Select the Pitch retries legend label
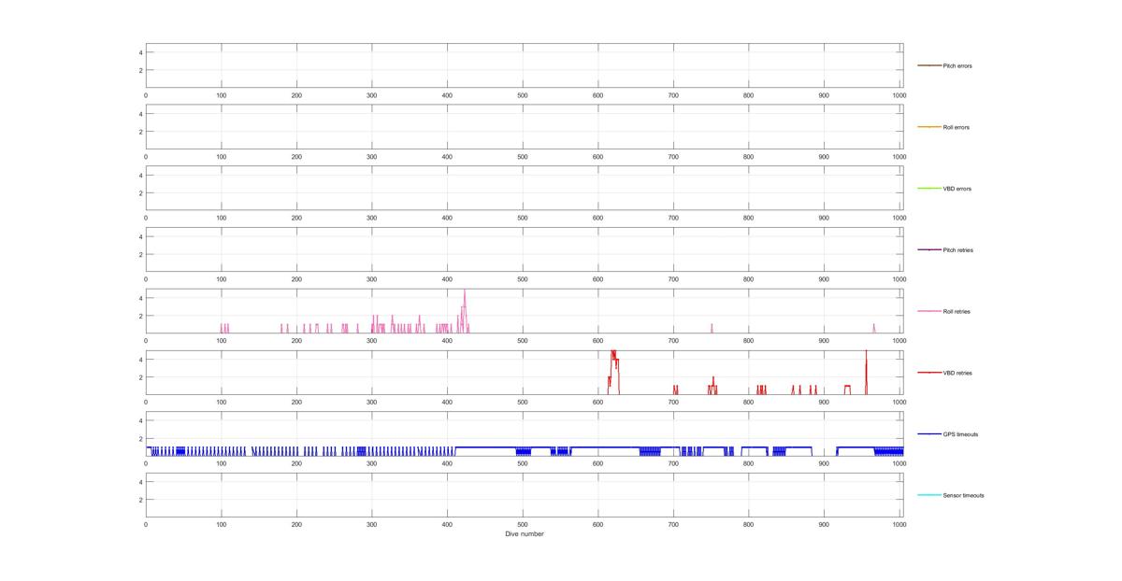 click(x=958, y=250)
